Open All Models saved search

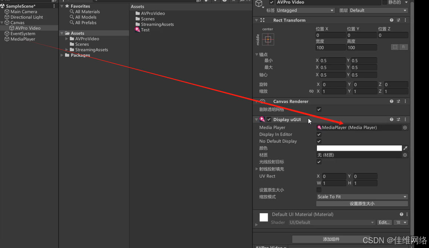coord(86,17)
